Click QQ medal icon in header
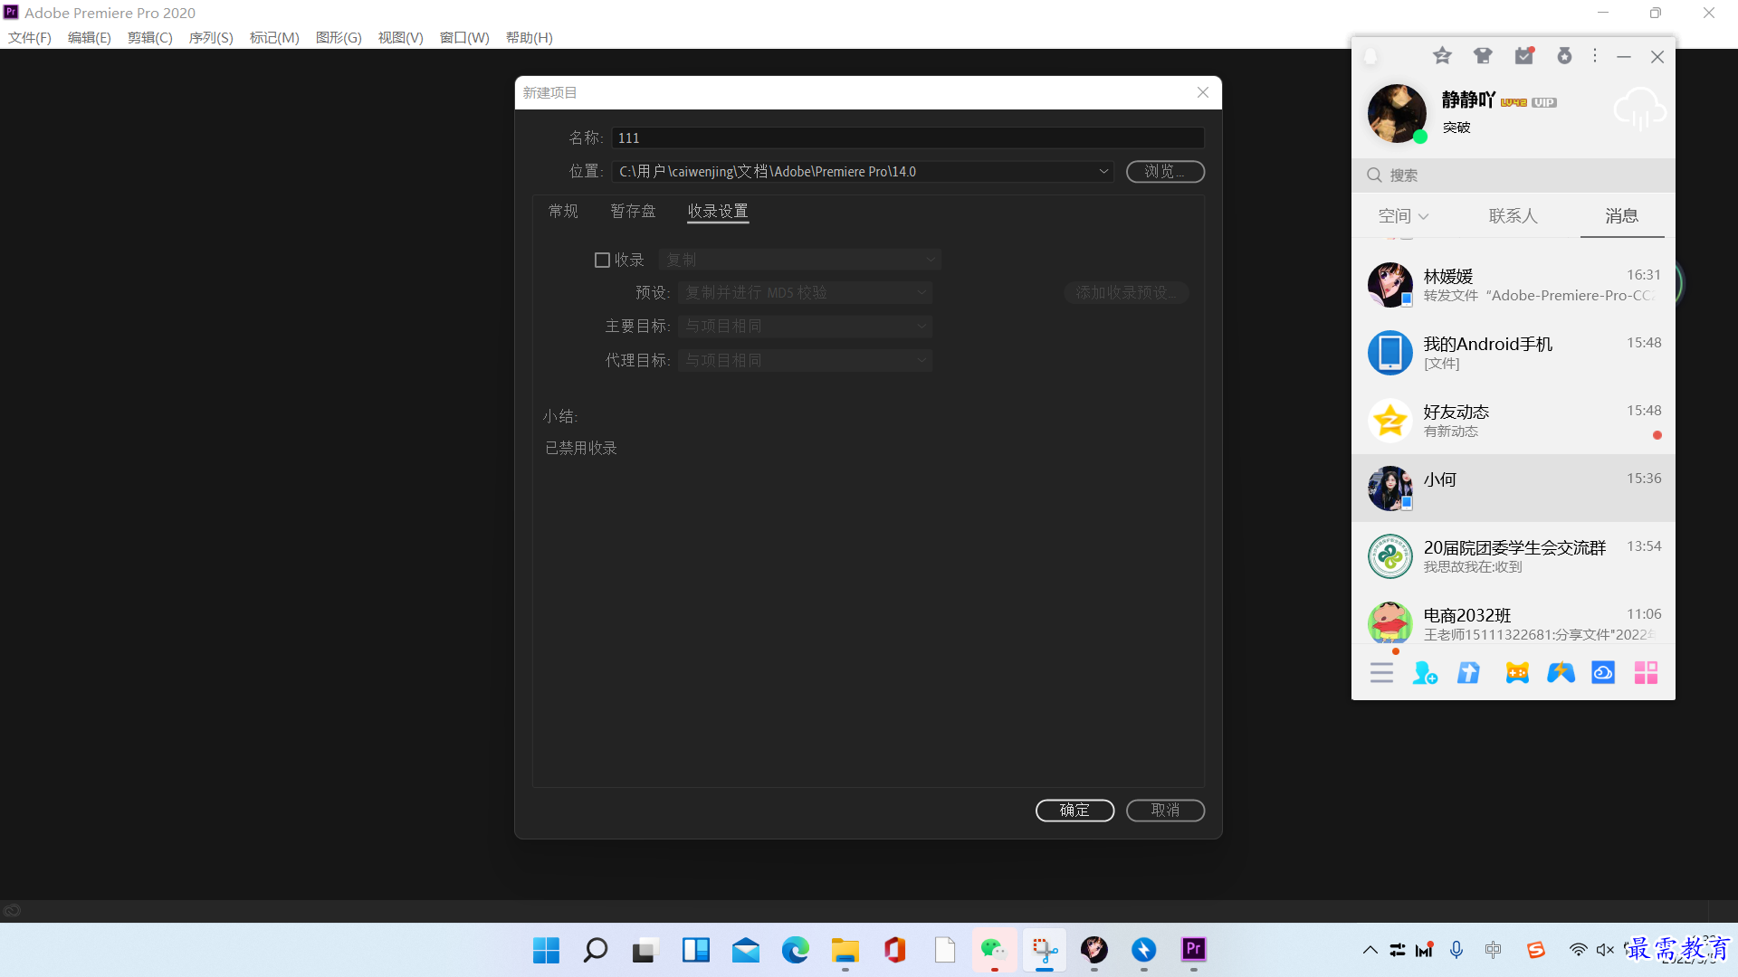 (x=1564, y=56)
